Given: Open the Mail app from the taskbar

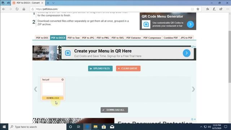Looking at the screenshot, I should coord(112,127).
